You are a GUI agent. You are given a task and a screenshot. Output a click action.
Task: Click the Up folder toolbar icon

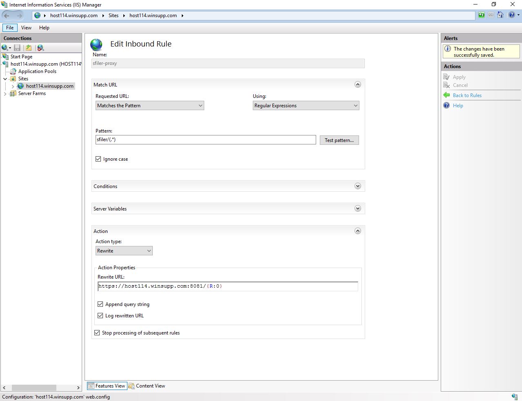(29, 48)
